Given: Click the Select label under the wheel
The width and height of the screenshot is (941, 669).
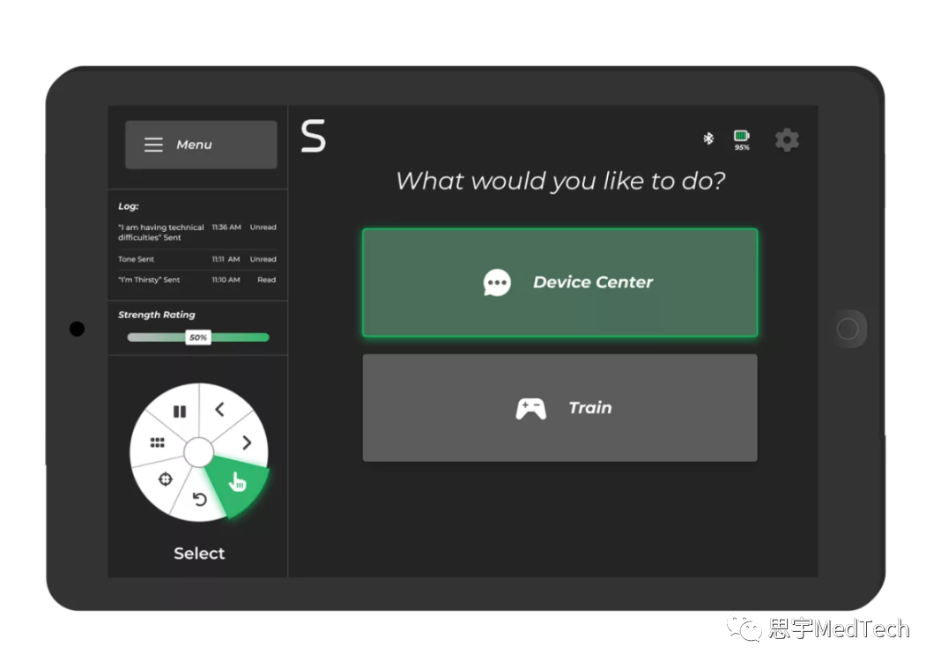Looking at the screenshot, I should click(x=199, y=554).
